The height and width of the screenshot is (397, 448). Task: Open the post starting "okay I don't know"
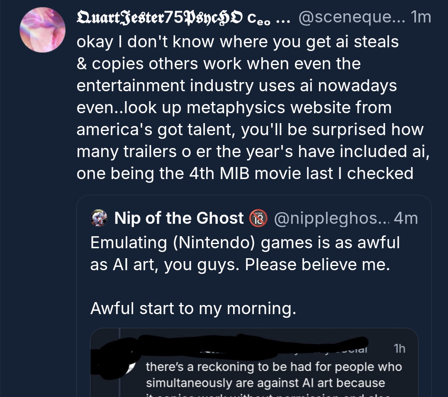click(238, 41)
